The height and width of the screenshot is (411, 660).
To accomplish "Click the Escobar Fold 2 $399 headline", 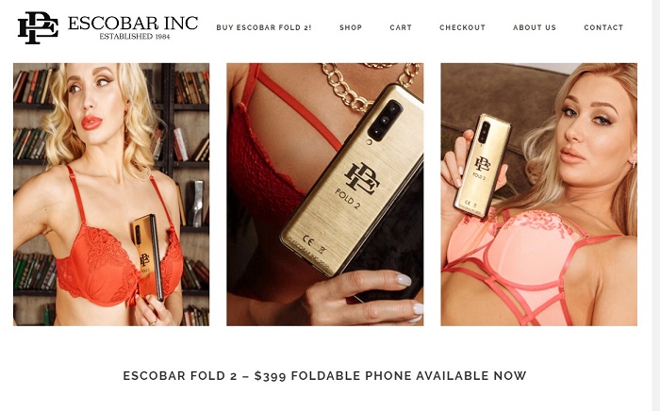I will coord(324,376).
